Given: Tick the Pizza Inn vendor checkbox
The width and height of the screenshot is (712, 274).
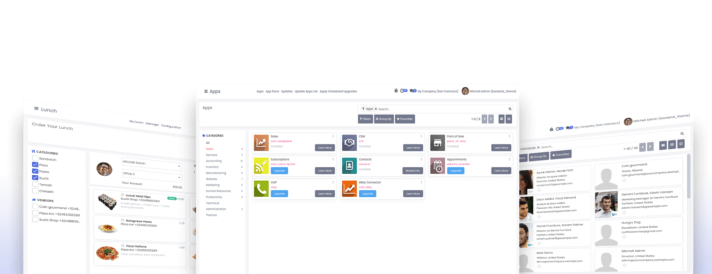Looking at the screenshot, I should pyautogui.click(x=35, y=213).
